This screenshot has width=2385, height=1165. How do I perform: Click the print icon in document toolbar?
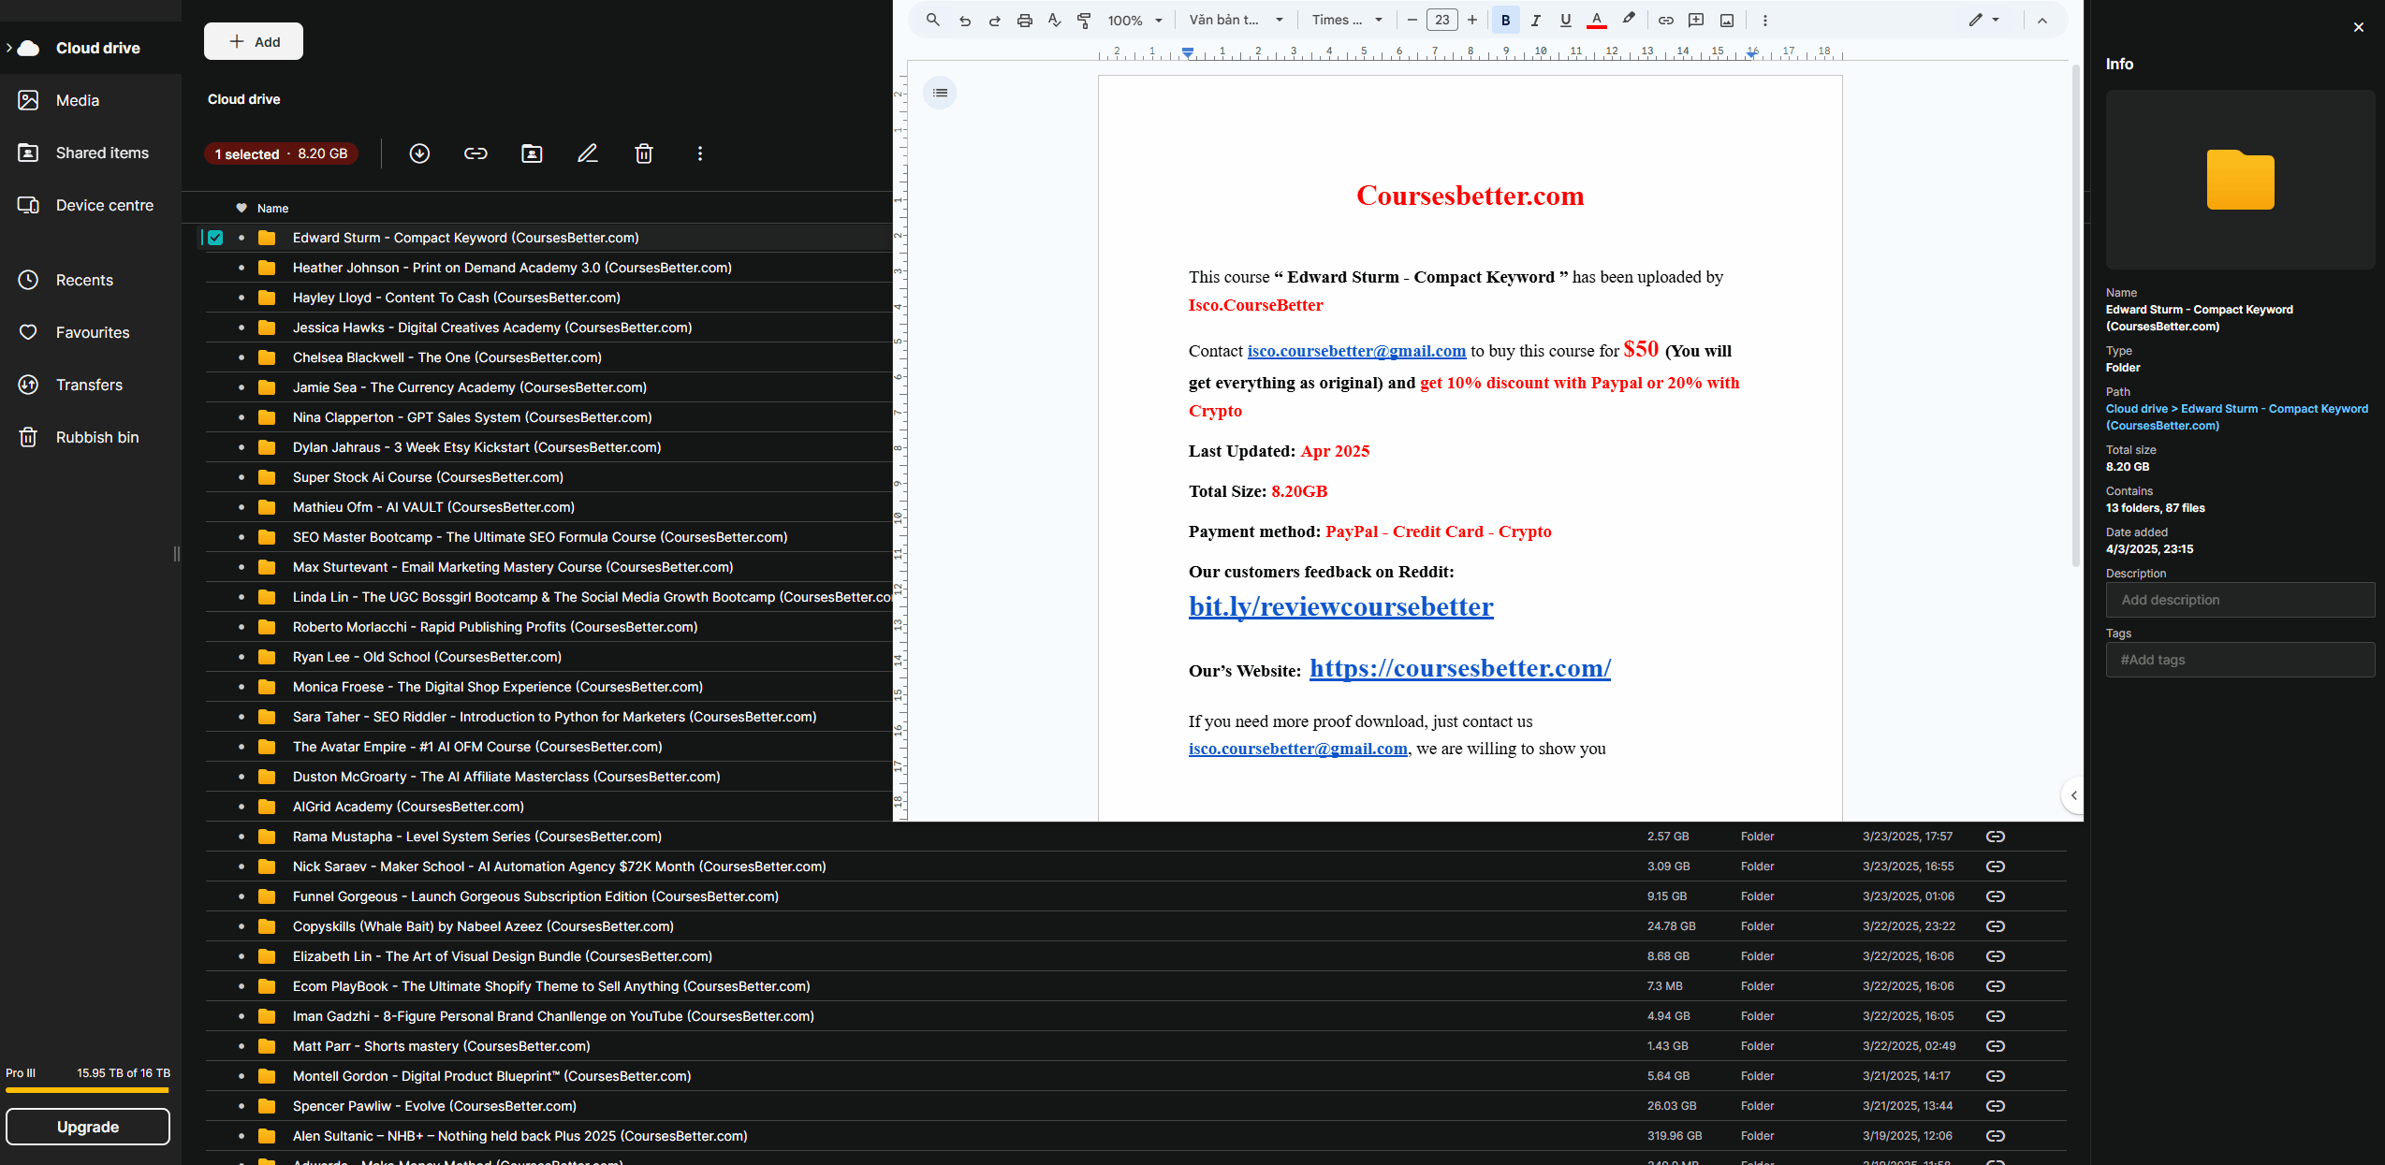(x=1025, y=20)
